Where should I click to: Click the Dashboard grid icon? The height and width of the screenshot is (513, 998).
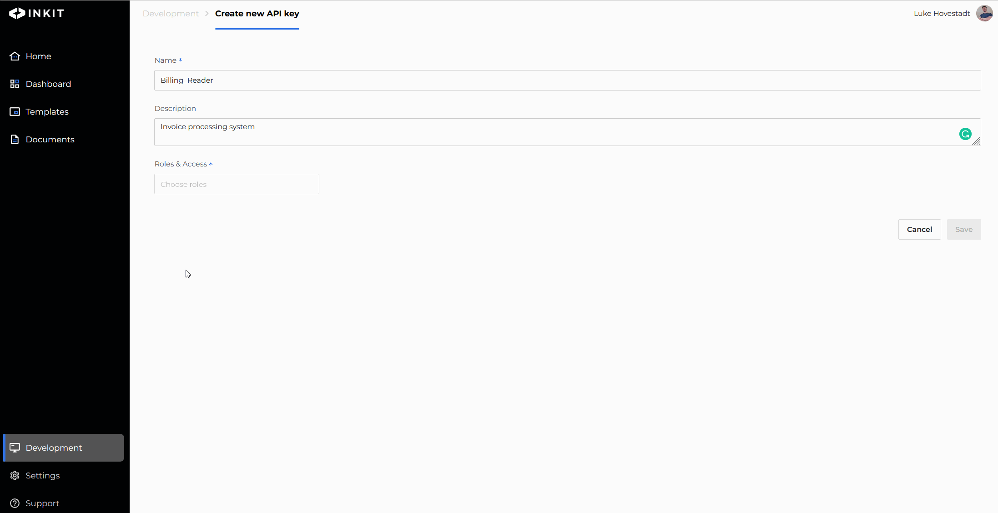click(x=15, y=84)
